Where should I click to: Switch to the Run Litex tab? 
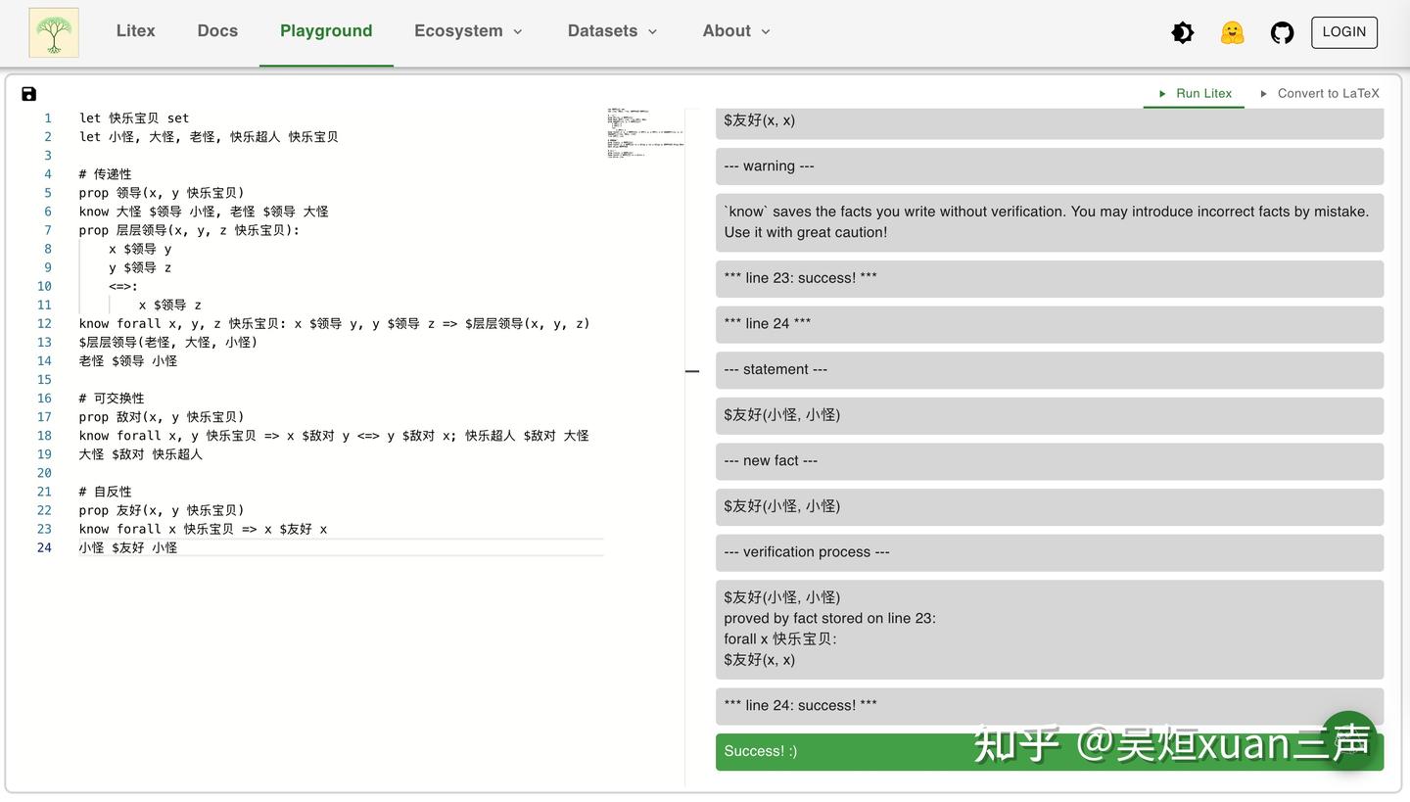coord(1194,94)
